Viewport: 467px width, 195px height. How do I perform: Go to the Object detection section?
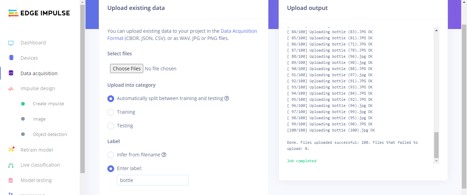point(50,135)
